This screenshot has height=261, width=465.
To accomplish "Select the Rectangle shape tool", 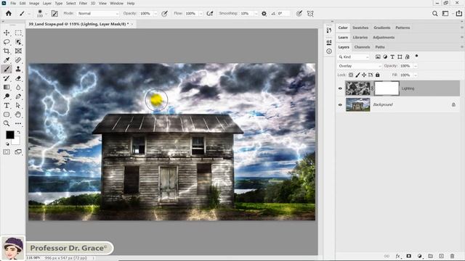I will [x=7, y=115].
